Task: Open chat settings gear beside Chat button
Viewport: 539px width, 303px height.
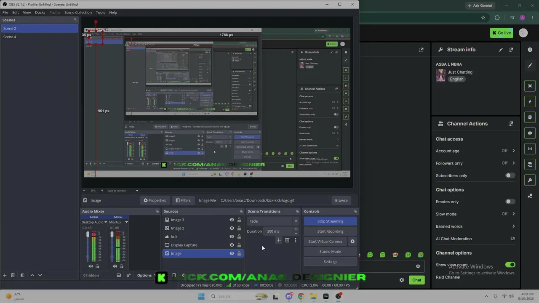Action: 402,280
